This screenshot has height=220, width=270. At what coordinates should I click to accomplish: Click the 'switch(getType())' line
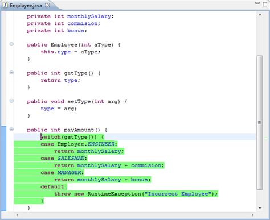click(72, 137)
